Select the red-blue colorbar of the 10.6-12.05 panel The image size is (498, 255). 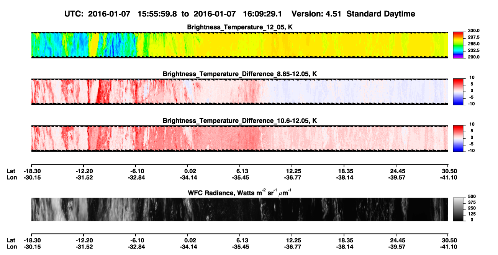coord(459,138)
